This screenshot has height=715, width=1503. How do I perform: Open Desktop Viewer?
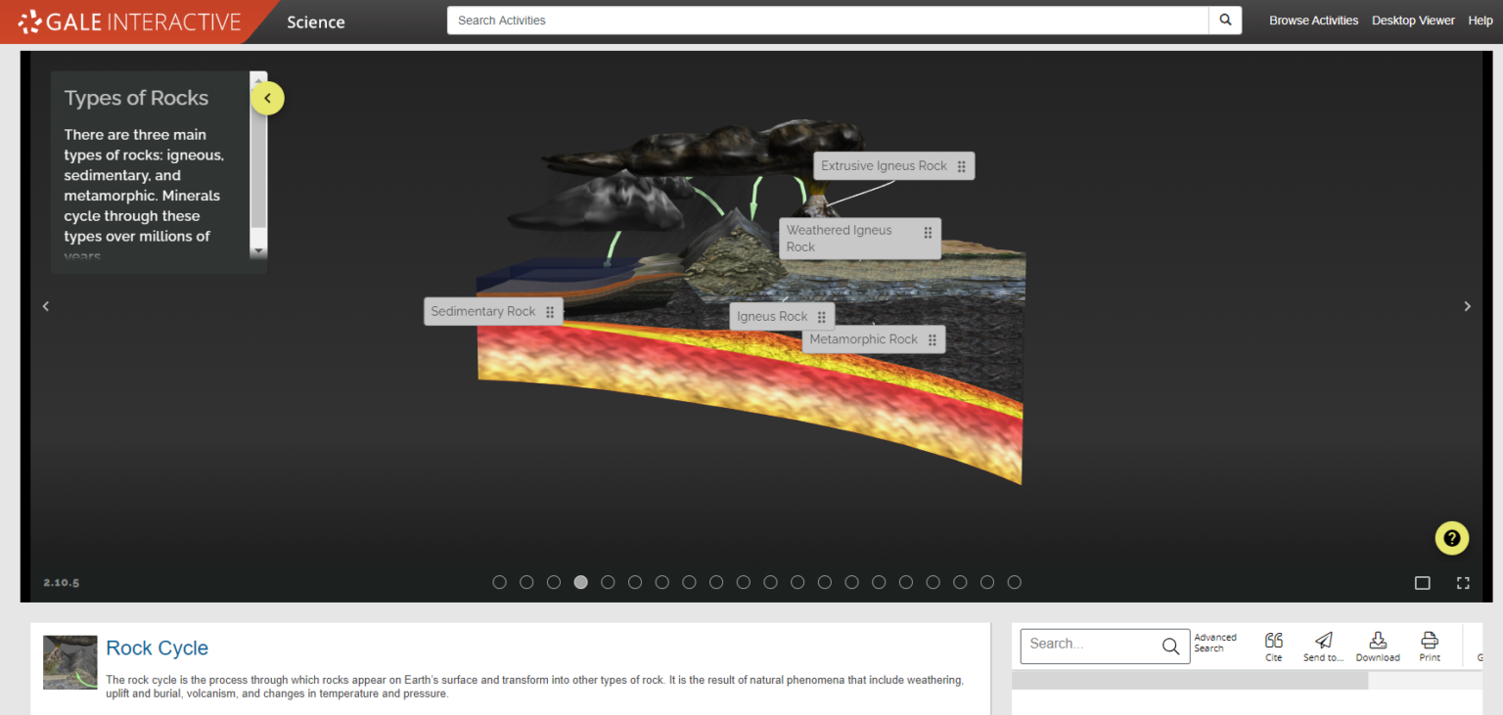pos(1412,20)
